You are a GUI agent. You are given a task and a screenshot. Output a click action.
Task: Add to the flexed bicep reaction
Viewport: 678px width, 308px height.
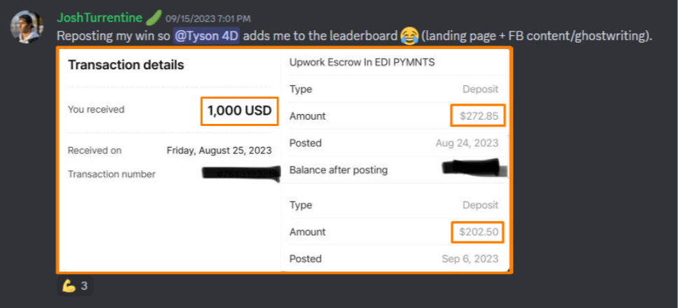pyautogui.click(x=74, y=286)
